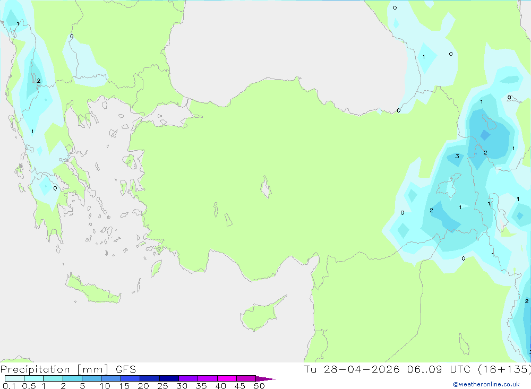
Task: Click the above-50 mm arrow tip of legend
Action: [265, 378]
